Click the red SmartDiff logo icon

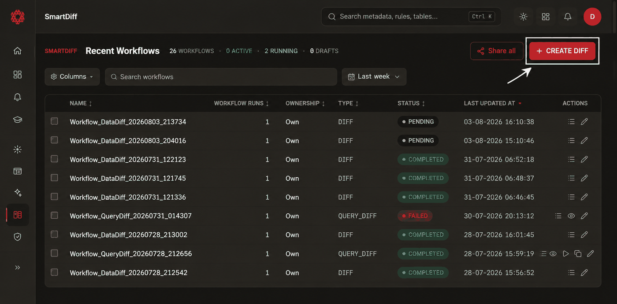(x=18, y=17)
